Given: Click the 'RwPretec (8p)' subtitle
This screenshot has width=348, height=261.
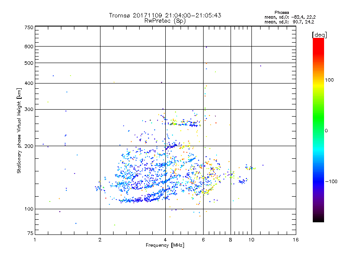Looking at the screenshot, I should pyautogui.click(x=165, y=21).
